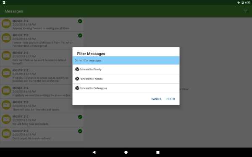Choose Forward to Friends filter option
This screenshot has width=252, height=157.
(126, 79)
